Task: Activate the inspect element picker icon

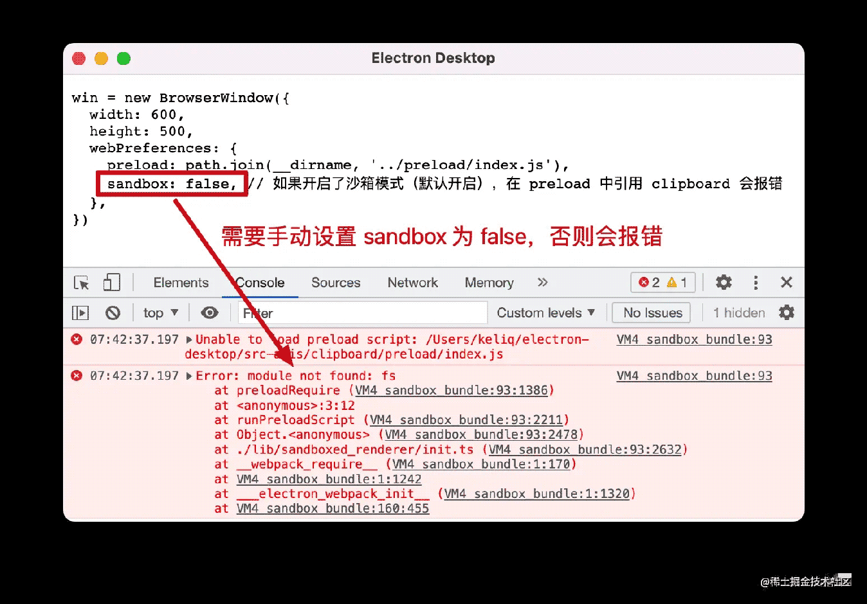Action: pyautogui.click(x=82, y=283)
